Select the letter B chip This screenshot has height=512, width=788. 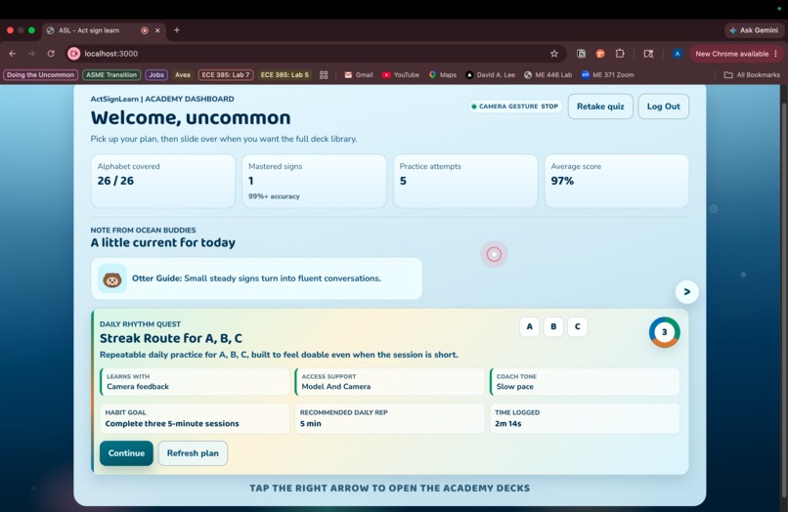pyautogui.click(x=553, y=326)
